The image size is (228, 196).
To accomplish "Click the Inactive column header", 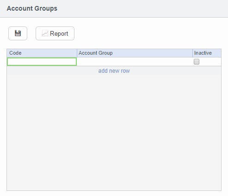I will click(207, 53).
